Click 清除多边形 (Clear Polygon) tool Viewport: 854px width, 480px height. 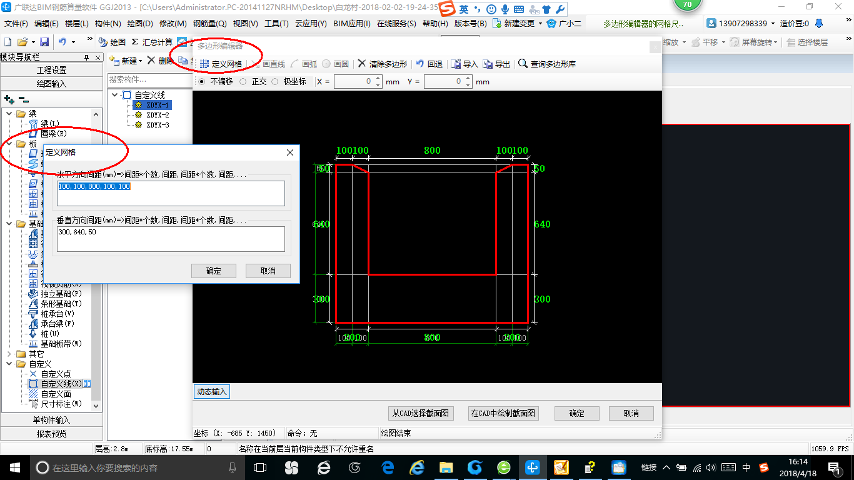tap(382, 64)
